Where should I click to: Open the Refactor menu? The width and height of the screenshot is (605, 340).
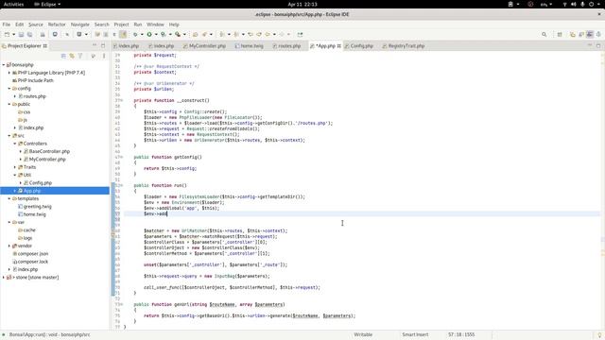tap(57, 25)
